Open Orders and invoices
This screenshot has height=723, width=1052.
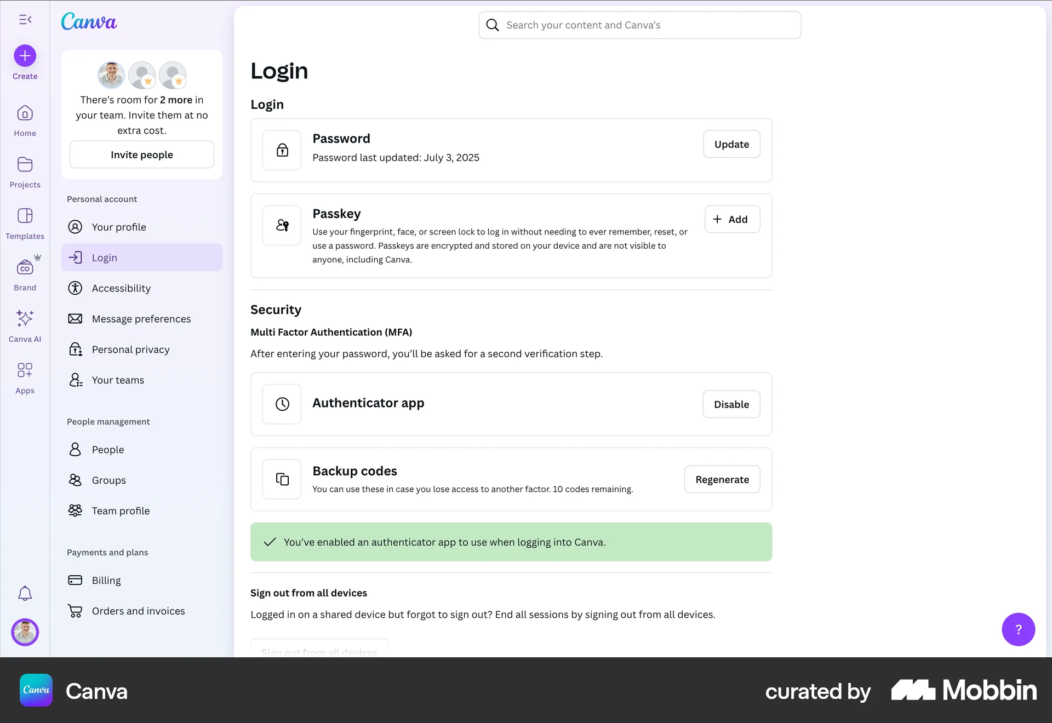pyautogui.click(x=138, y=611)
